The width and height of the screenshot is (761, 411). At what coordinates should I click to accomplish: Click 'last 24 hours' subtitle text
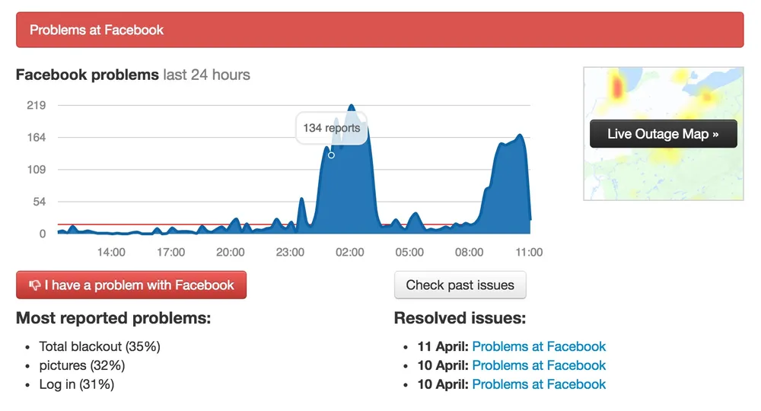pos(207,75)
